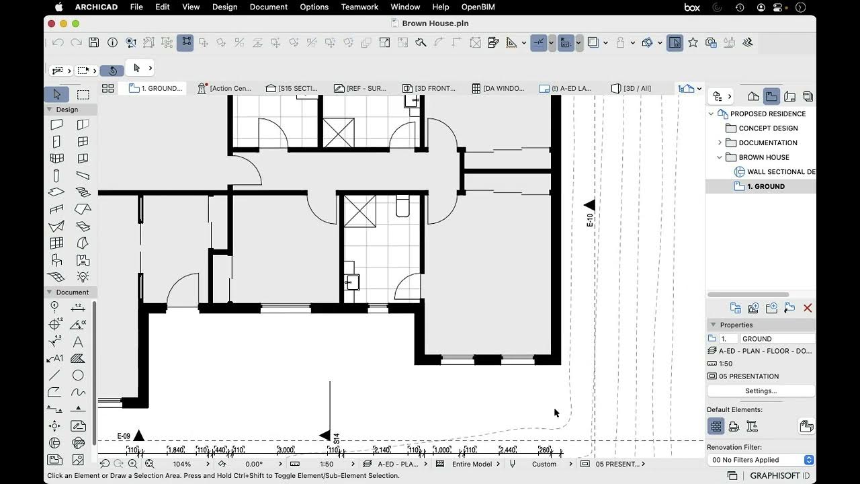Delete selected view with red X icon
This screenshot has height=484, width=860.
coord(808,308)
